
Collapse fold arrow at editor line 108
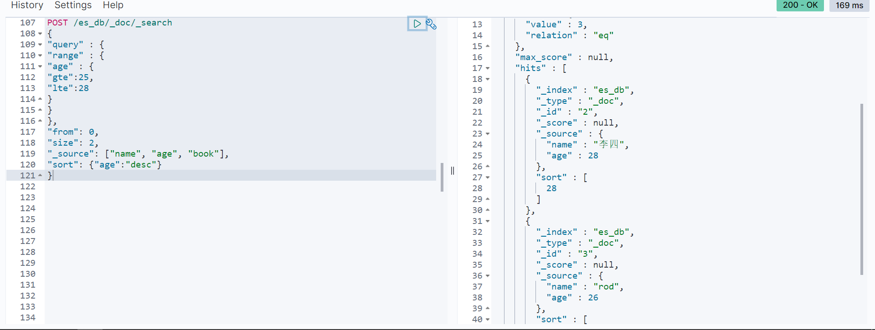[40, 34]
